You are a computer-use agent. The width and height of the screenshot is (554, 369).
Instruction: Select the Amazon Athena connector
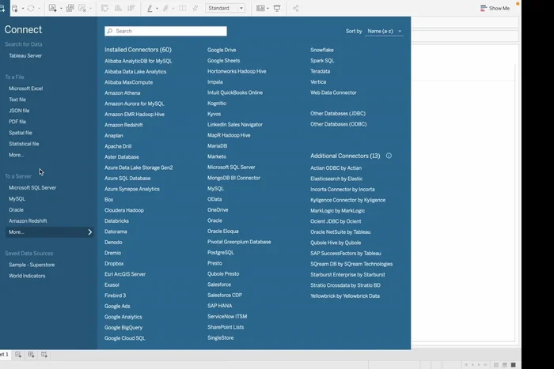(122, 93)
